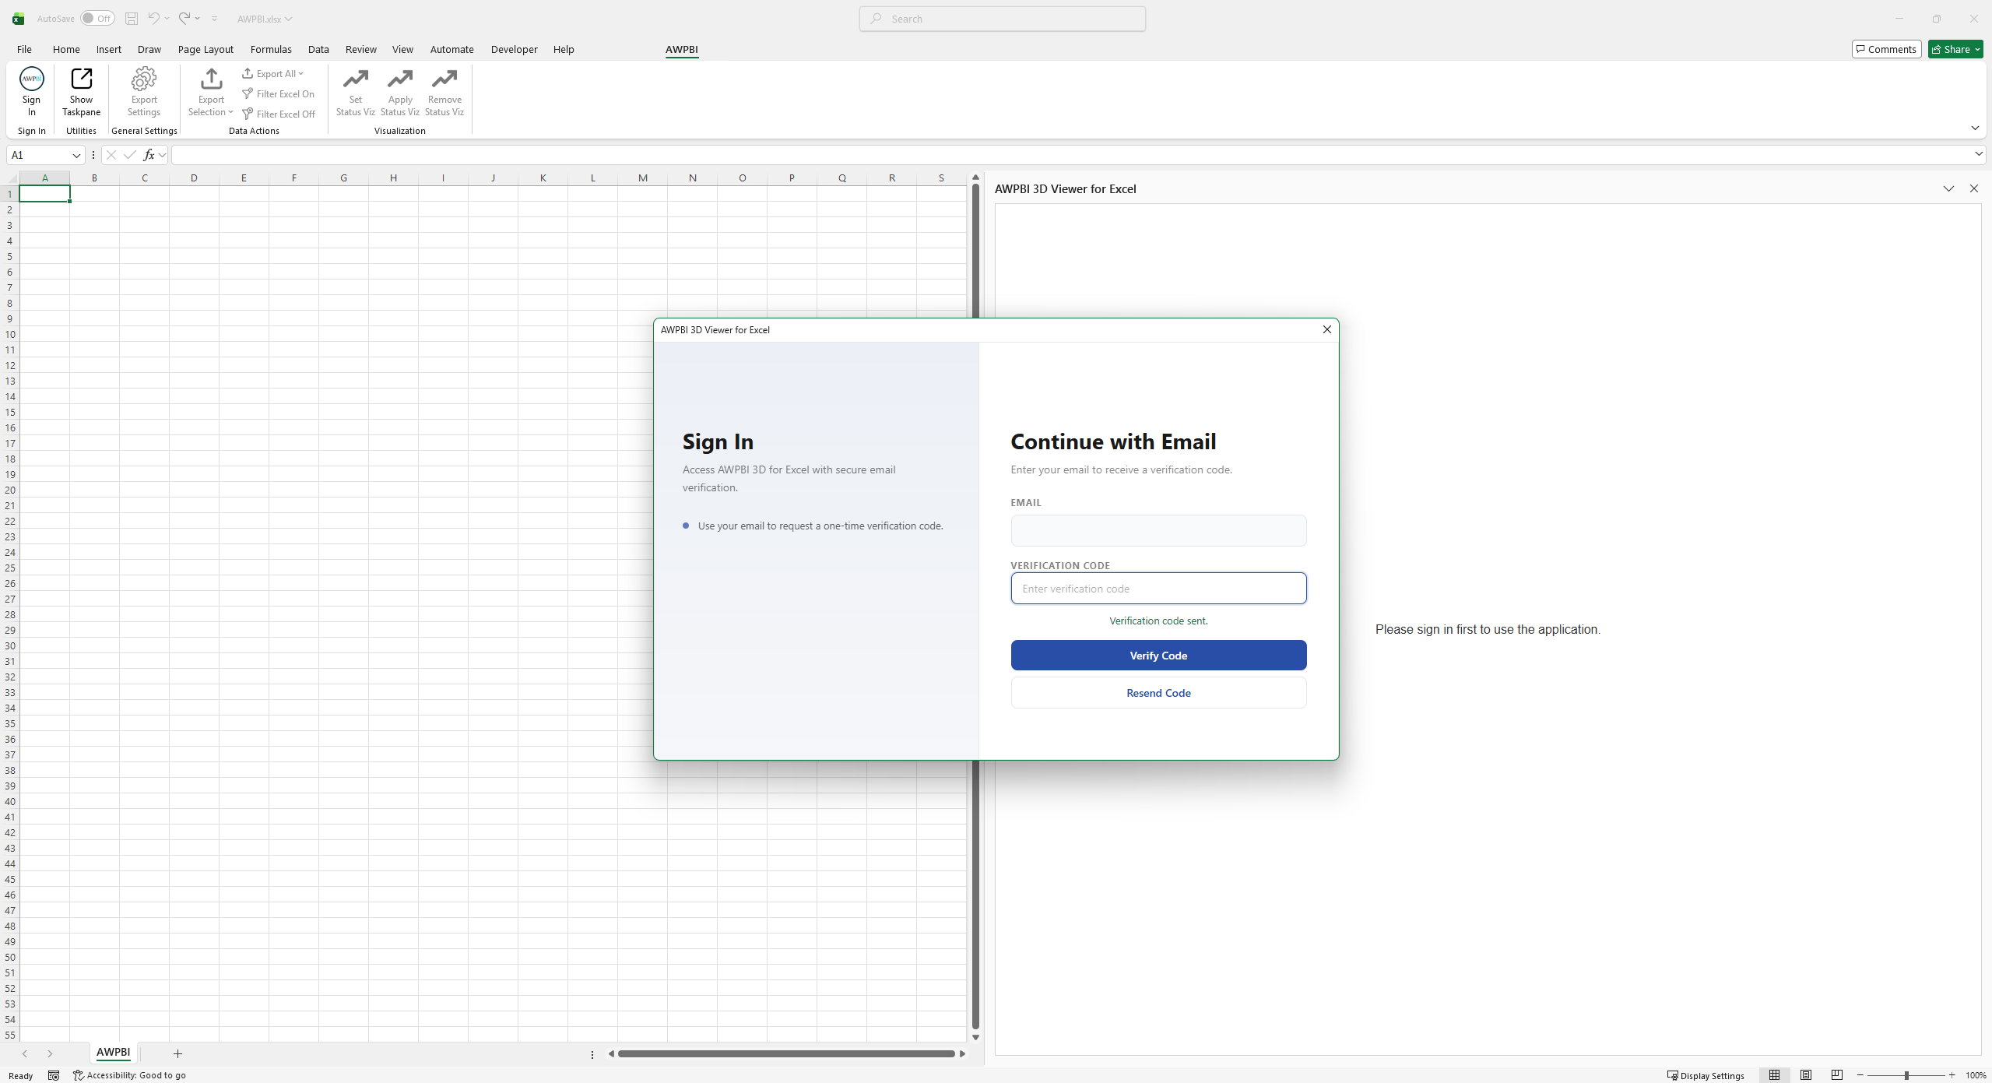The image size is (1992, 1083).
Task: Select the AWPBI sheet tab
Action: (113, 1053)
